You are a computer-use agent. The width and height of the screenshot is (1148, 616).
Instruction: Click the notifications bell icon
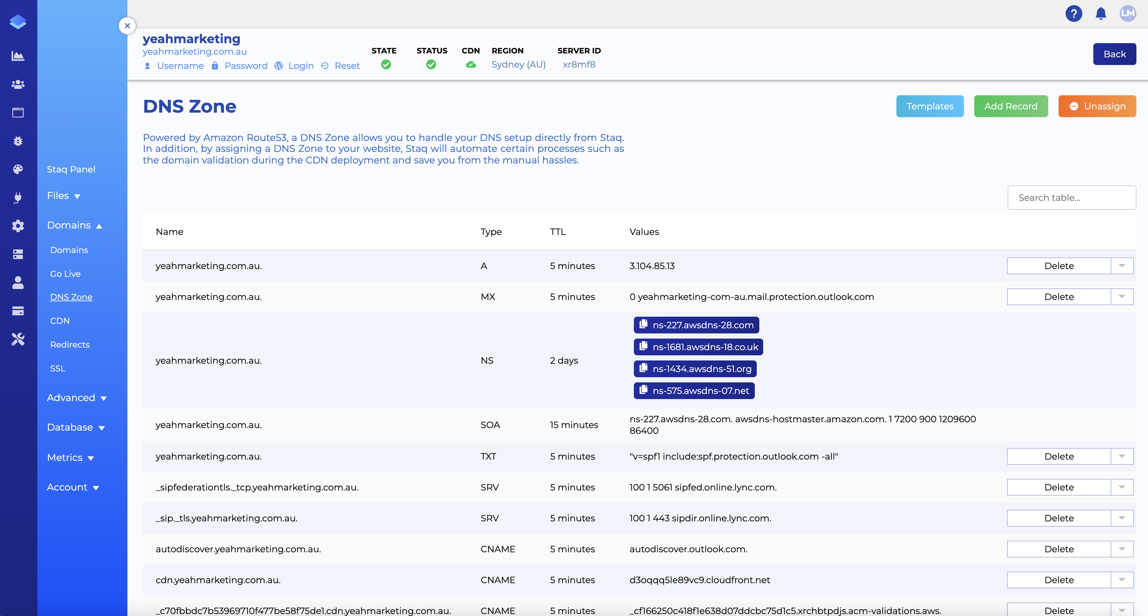(1101, 14)
